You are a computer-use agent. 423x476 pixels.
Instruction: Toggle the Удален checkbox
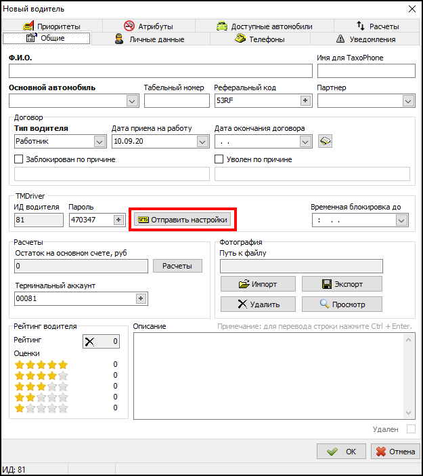(410, 429)
